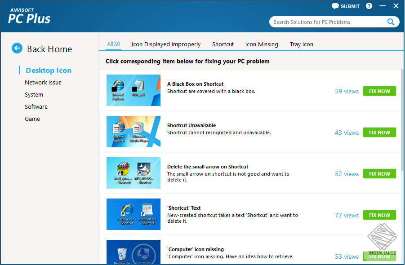The width and height of the screenshot is (405, 265).
Task: Click the title 'Delete the small arrow on Shortcut'
Action: (x=208, y=167)
